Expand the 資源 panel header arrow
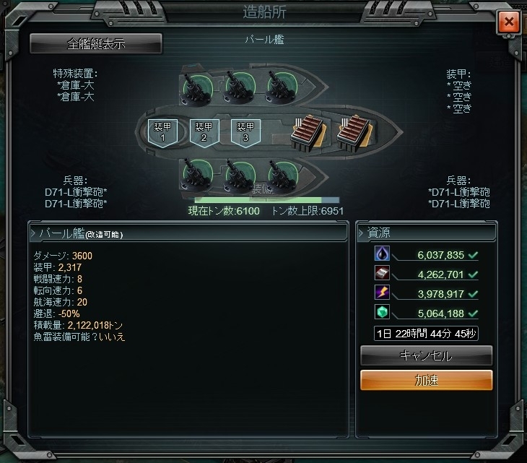The height and width of the screenshot is (463, 527). (361, 233)
